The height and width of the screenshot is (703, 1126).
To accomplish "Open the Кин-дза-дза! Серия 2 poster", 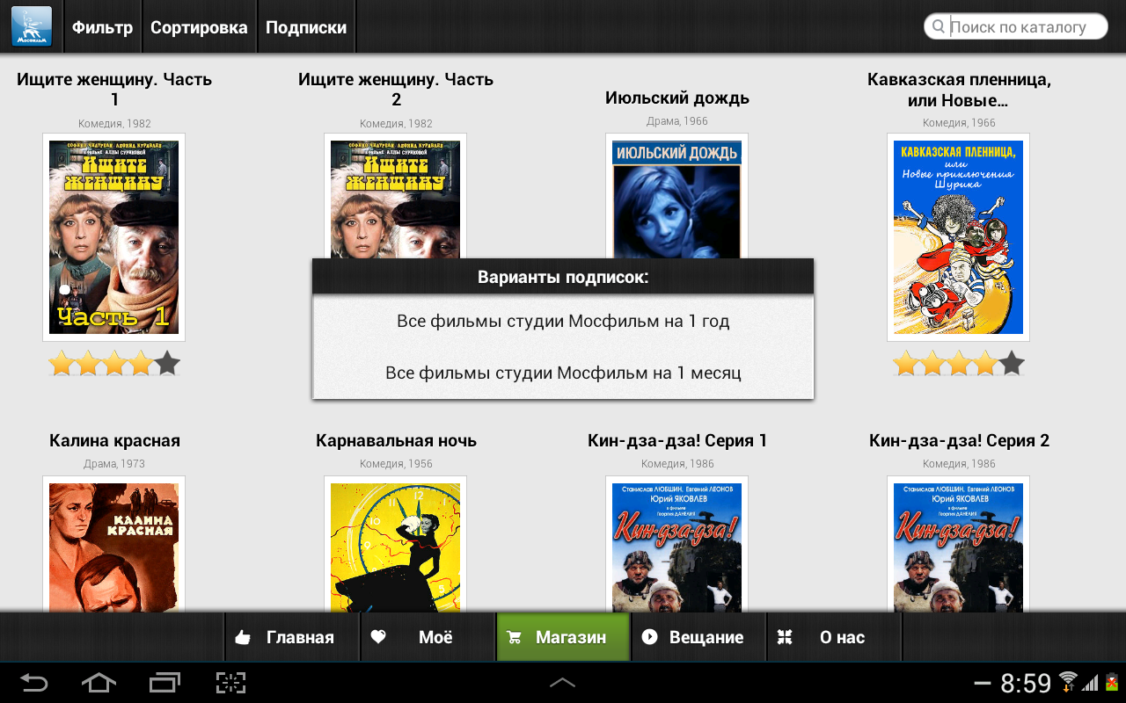I will (959, 545).
